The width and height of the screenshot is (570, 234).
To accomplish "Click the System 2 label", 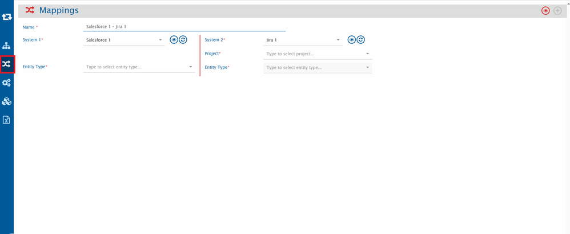I will pos(215,40).
